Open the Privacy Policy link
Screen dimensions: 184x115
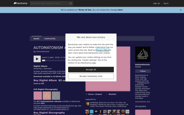click(103, 50)
